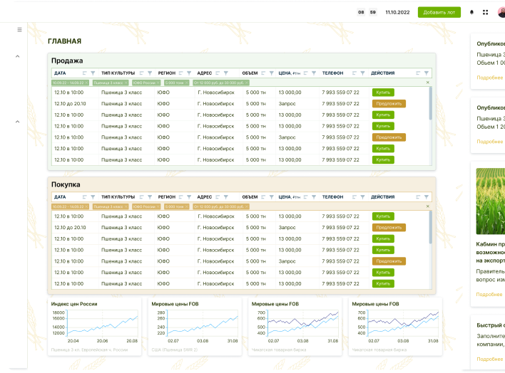Click the Покупка table vertical scrollbar
The width and height of the screenshot is (505, 373).
point(430,227)
